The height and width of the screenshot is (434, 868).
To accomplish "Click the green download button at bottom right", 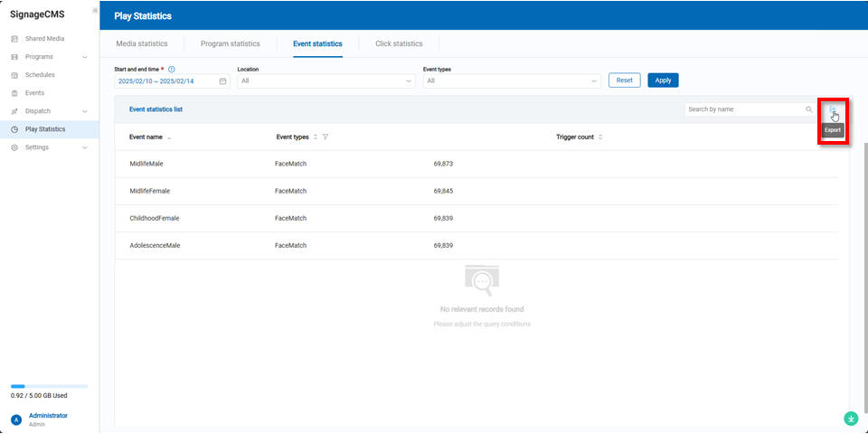I will click(x=850, y=419).
